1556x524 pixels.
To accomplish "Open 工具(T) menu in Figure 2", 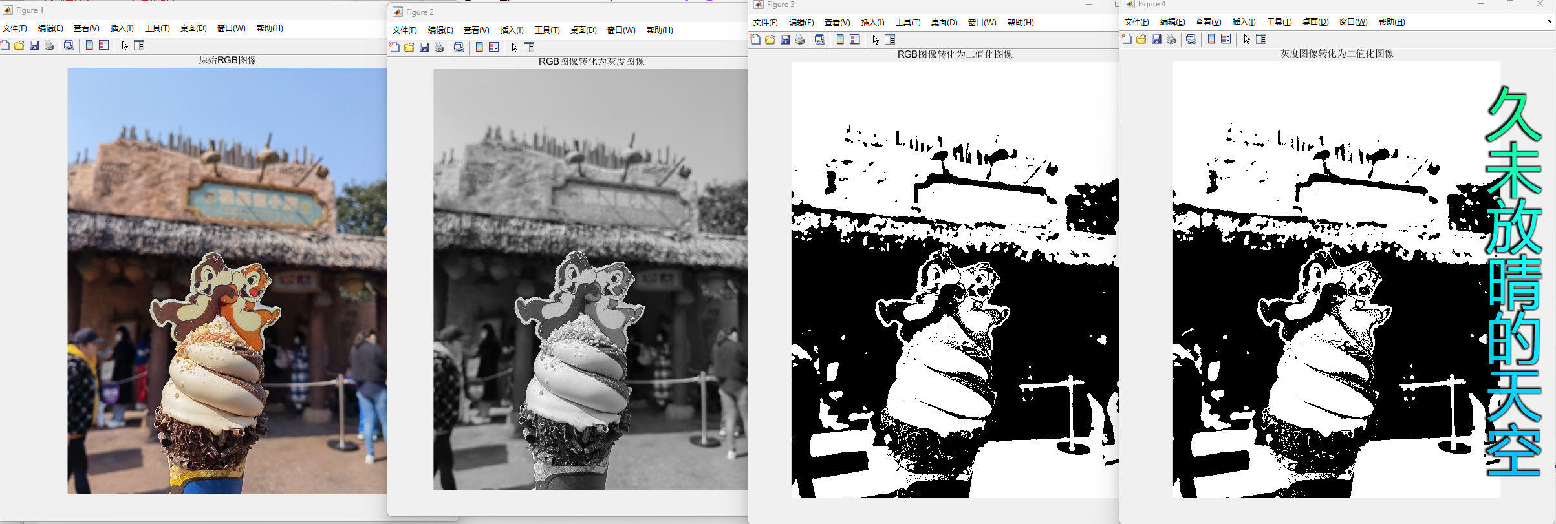I will point(546,30).
